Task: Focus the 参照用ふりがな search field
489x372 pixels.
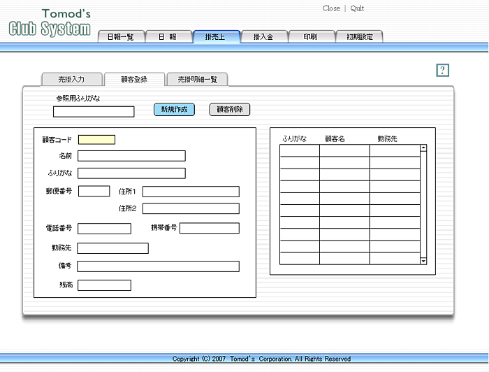Action: point(94,112)
